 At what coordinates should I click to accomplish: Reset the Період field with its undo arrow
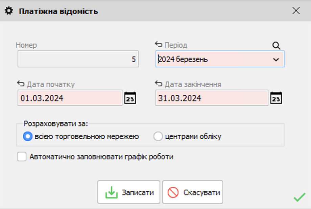pos(159,45)
